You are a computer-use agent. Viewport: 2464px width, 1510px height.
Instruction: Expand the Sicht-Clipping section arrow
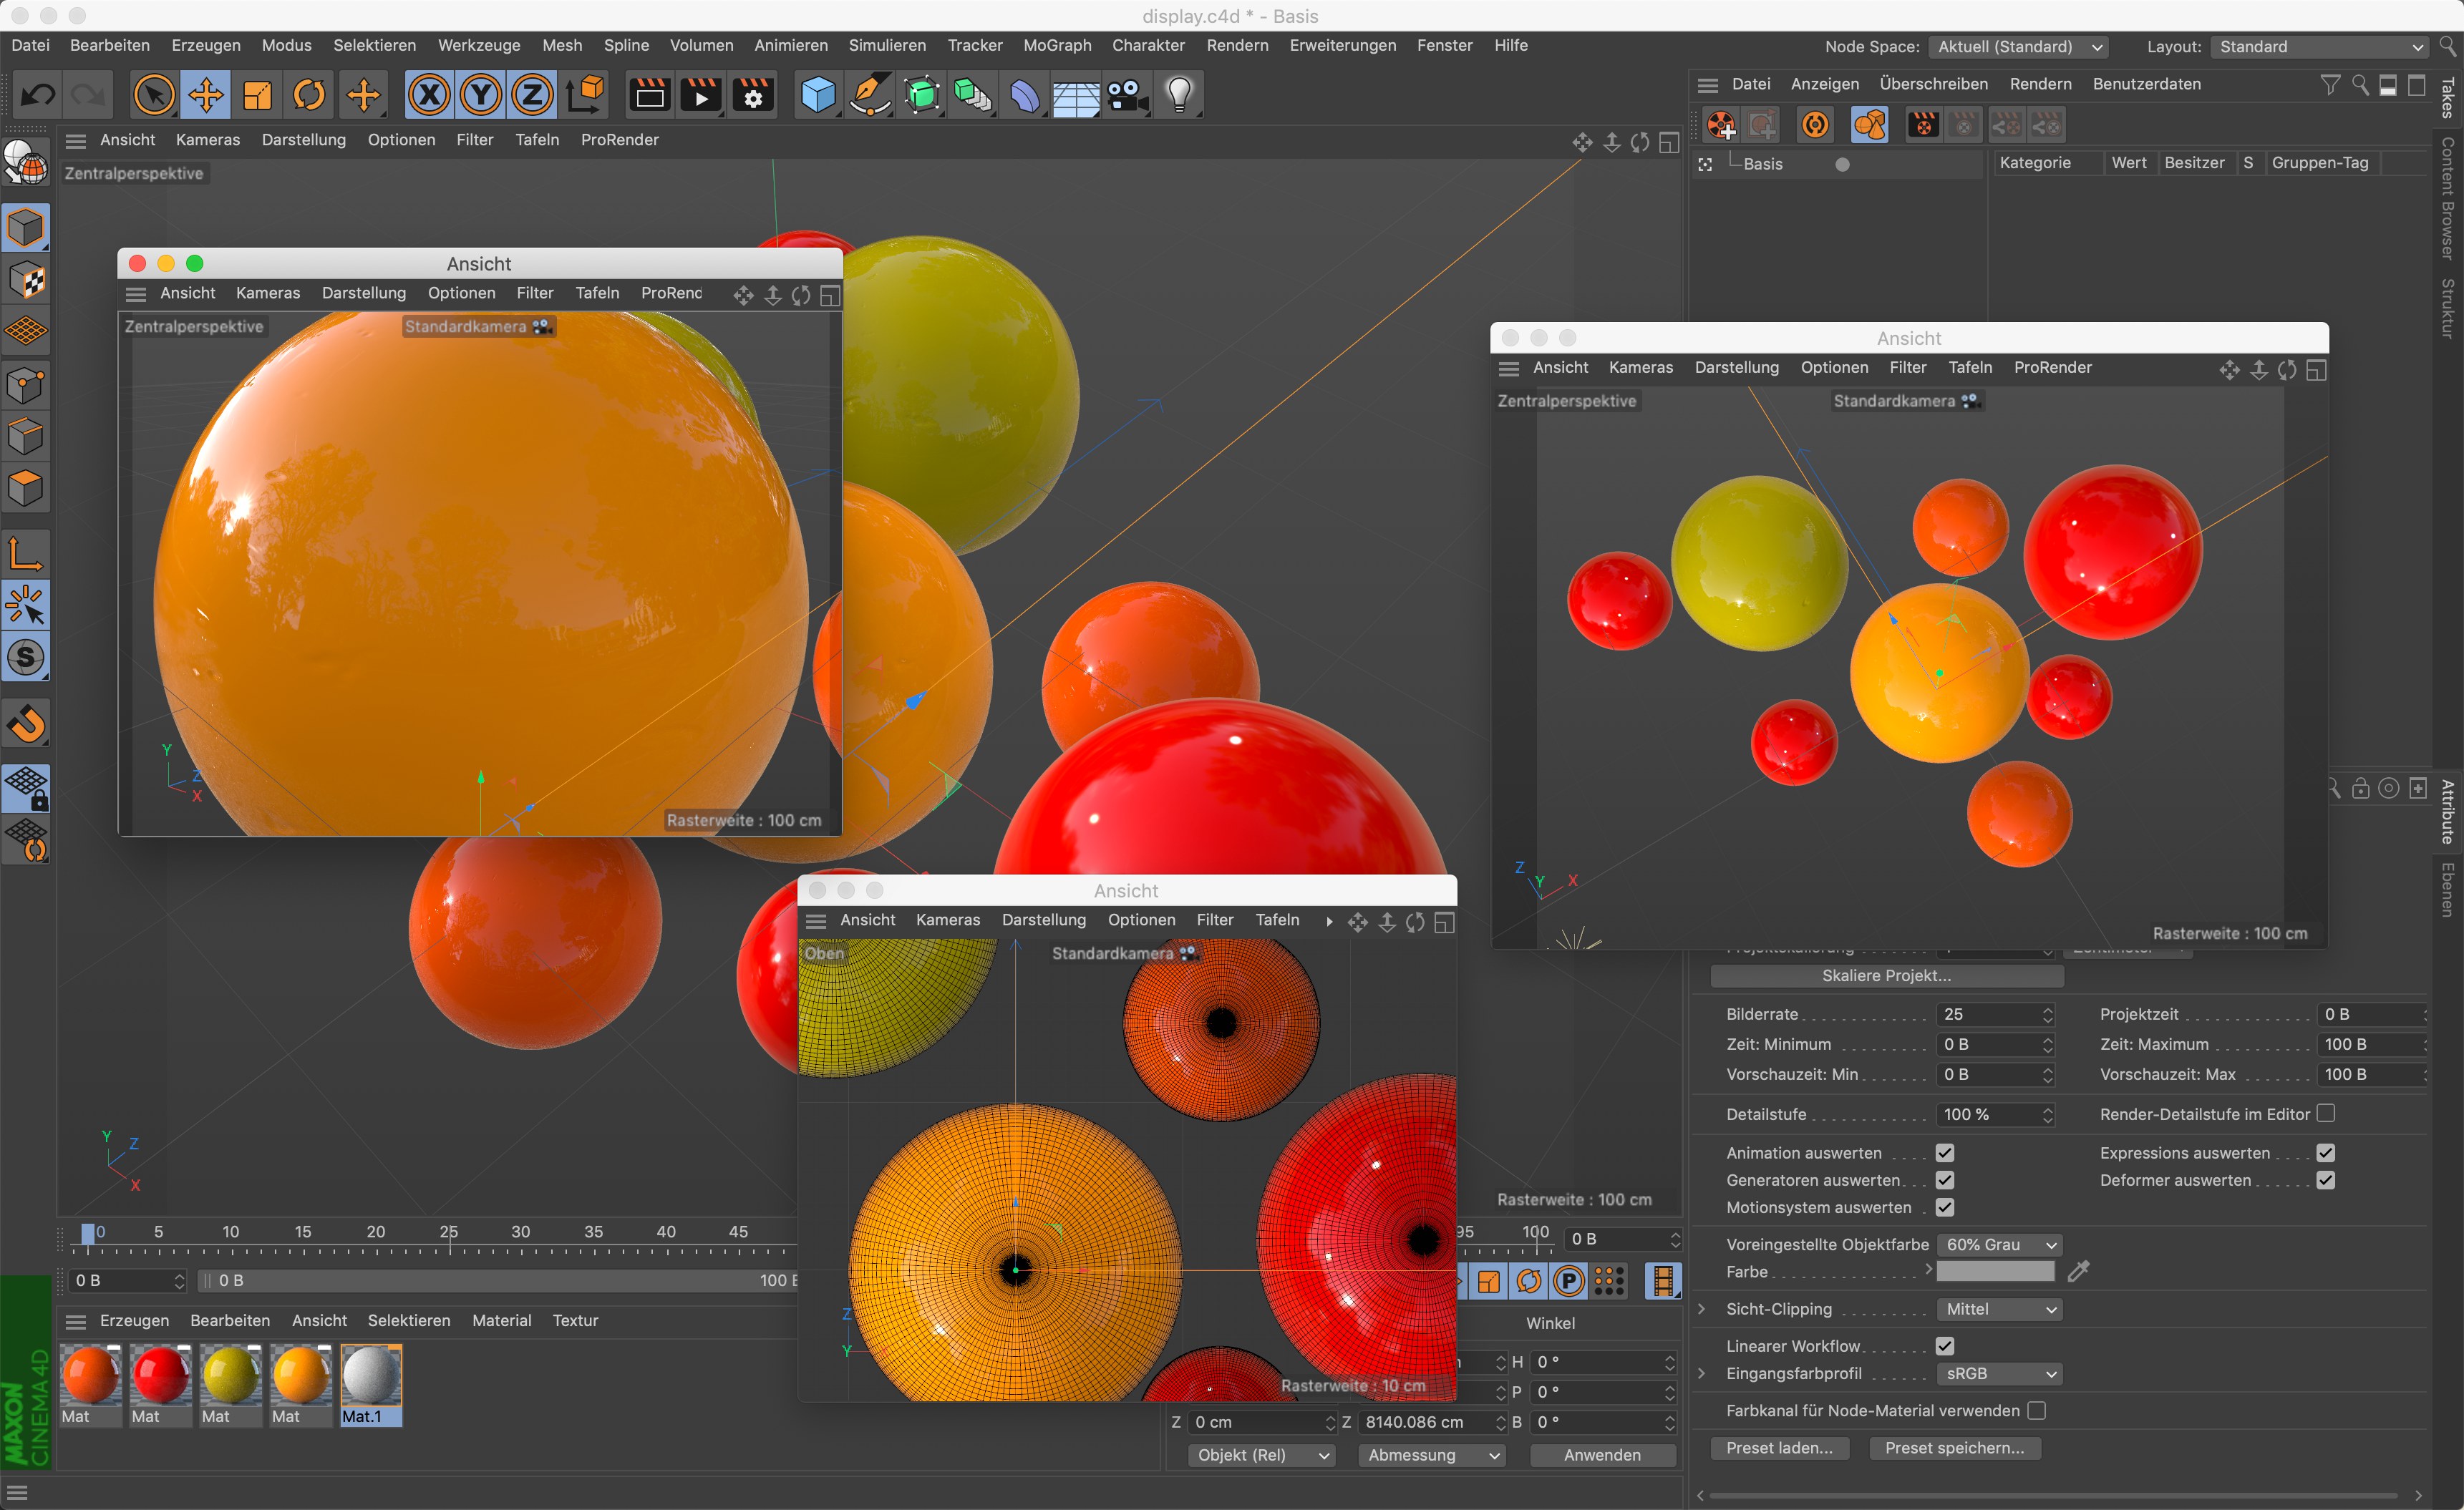(x=1702, y=1309)
